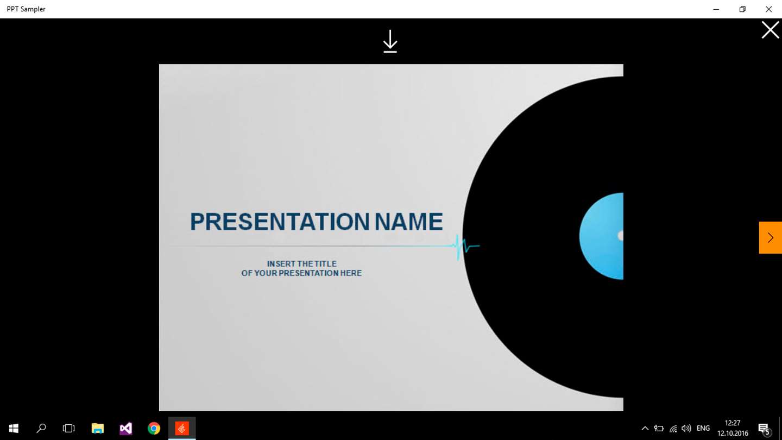Select the PPT Sampler taskbar icon
Viewport: 782px width, 440px height.
click(x=182, y=429)
